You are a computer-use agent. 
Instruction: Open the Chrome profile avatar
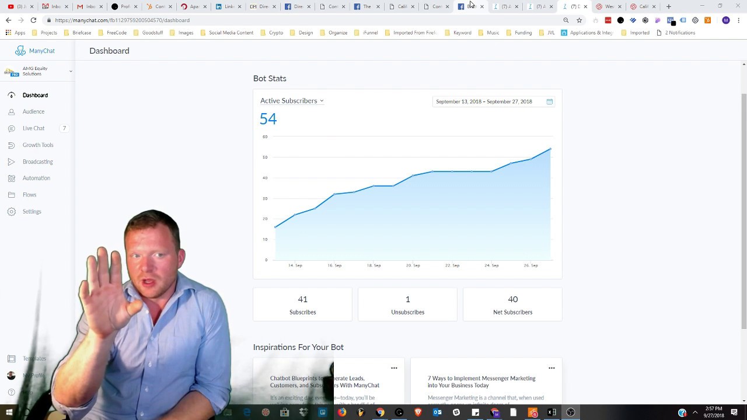[x=726, y=20]
